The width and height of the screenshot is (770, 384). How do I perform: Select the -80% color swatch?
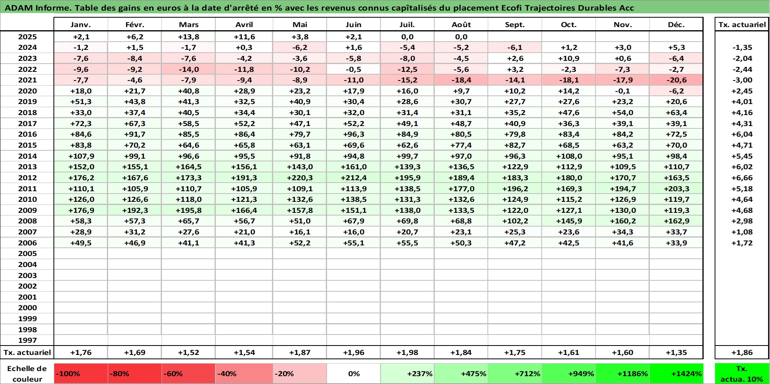tap(135, 373)
